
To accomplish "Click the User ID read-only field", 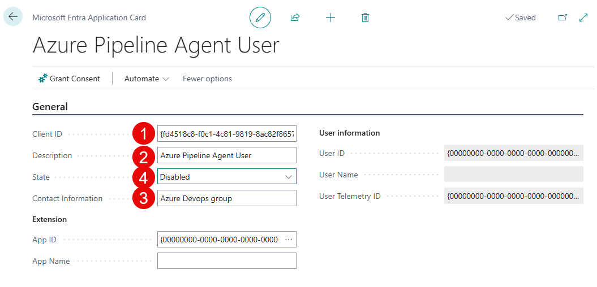I will [514, 153].
